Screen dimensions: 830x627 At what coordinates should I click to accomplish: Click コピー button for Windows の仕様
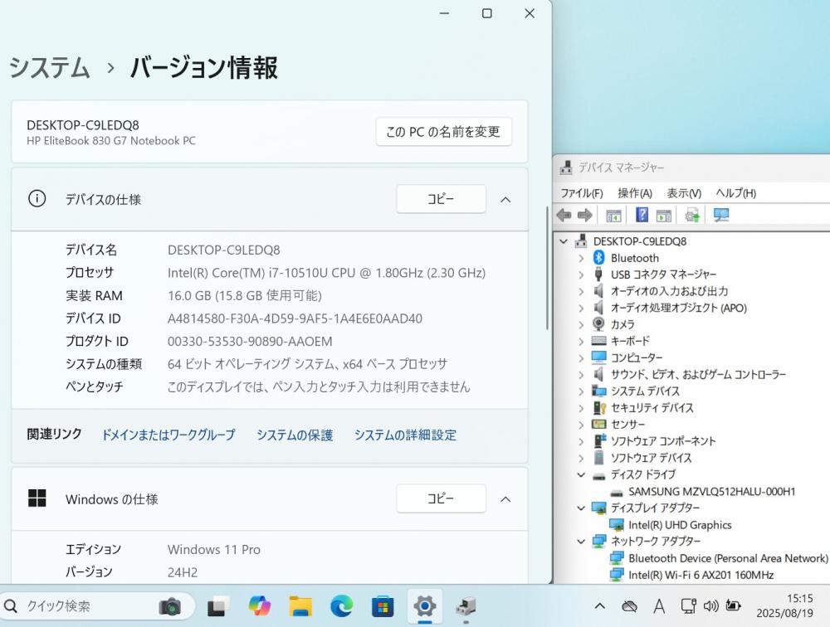[441, 498]
